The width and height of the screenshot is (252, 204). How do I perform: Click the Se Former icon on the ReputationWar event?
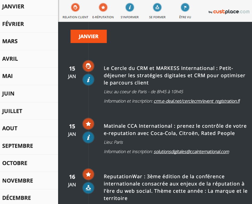pos(88,188)
